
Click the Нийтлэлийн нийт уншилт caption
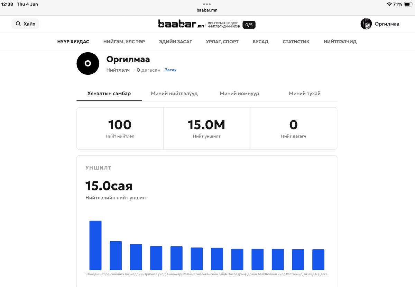pyautogui.click(x=117, y=198)
